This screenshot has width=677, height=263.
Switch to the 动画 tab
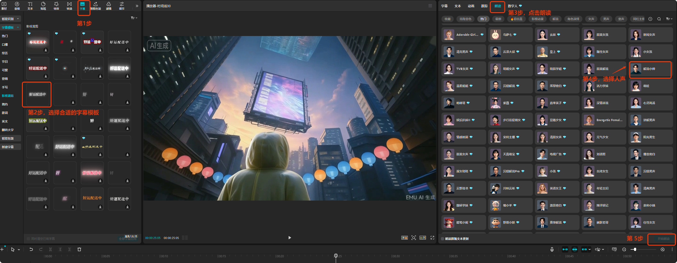point(471,6)
